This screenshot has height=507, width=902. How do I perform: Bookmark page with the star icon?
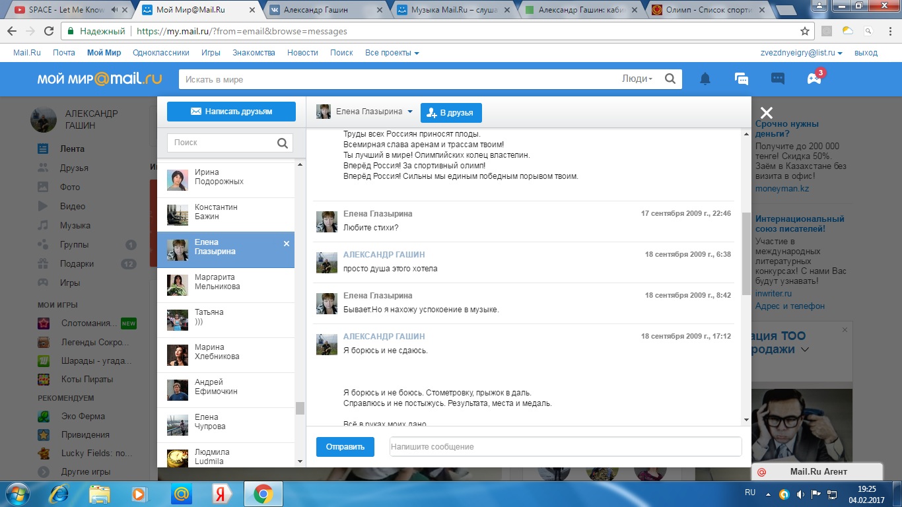coord(804,31)
